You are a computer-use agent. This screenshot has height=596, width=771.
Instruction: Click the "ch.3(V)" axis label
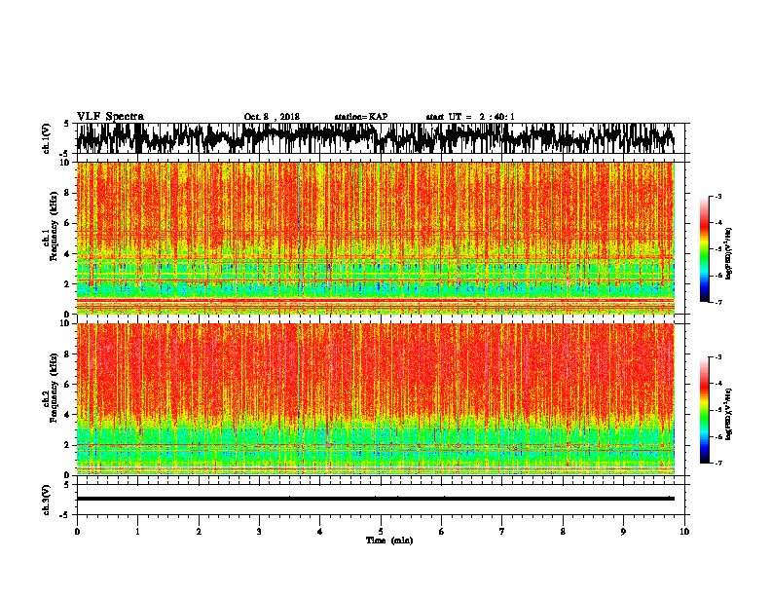click(x=47, y=500)
